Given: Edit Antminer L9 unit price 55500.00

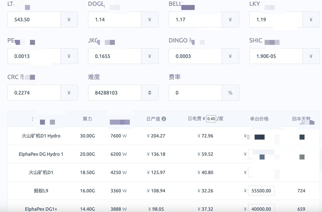Looking at the screenshot, I should (x=261, y=191).
